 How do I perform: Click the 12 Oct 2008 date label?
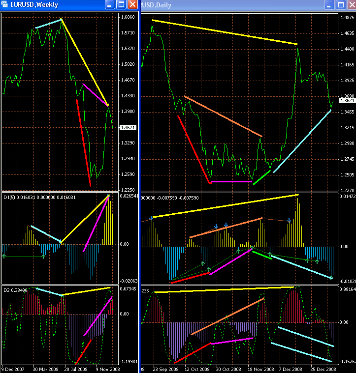tap(197, 370)
